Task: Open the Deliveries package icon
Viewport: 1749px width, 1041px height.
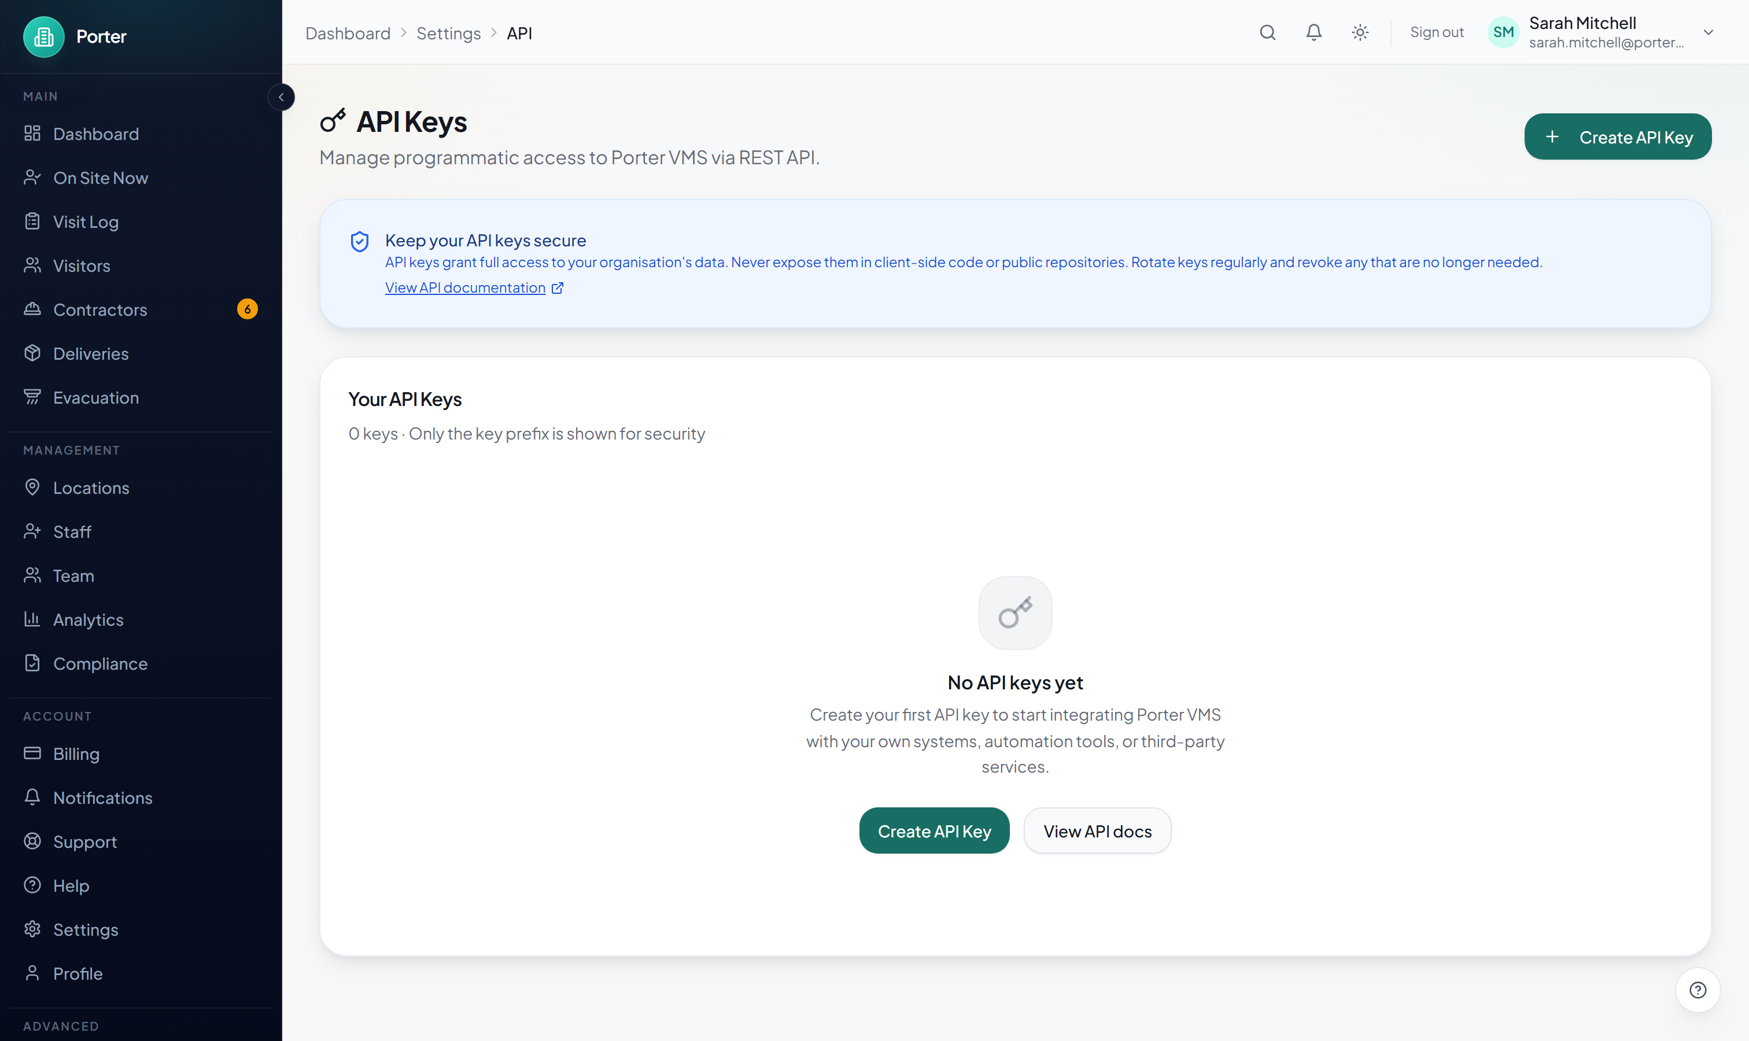Action: (x=32, y=353)
